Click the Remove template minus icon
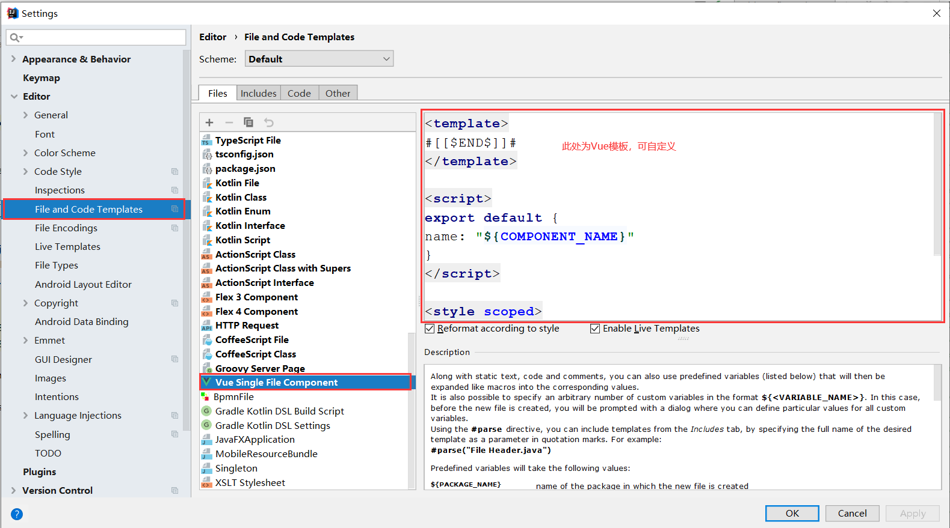 (x=229, y=123)
